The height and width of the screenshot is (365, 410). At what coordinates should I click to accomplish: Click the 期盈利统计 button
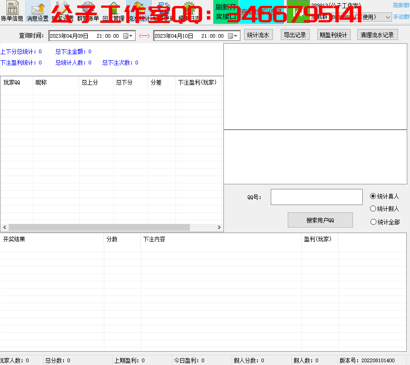click(x=334, y=35)
